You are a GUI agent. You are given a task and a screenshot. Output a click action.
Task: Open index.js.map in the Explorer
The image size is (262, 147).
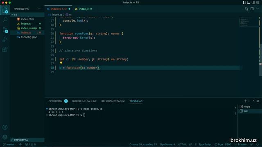[27, 28]
